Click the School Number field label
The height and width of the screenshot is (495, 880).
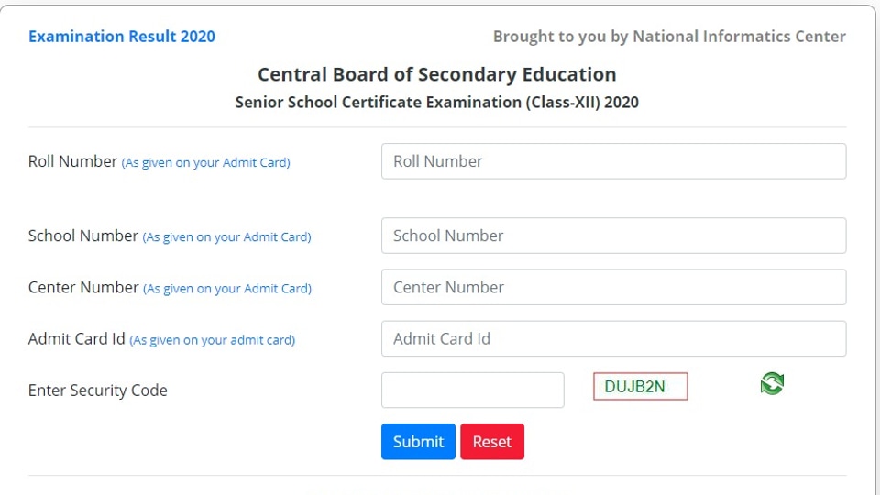[83, 236]
